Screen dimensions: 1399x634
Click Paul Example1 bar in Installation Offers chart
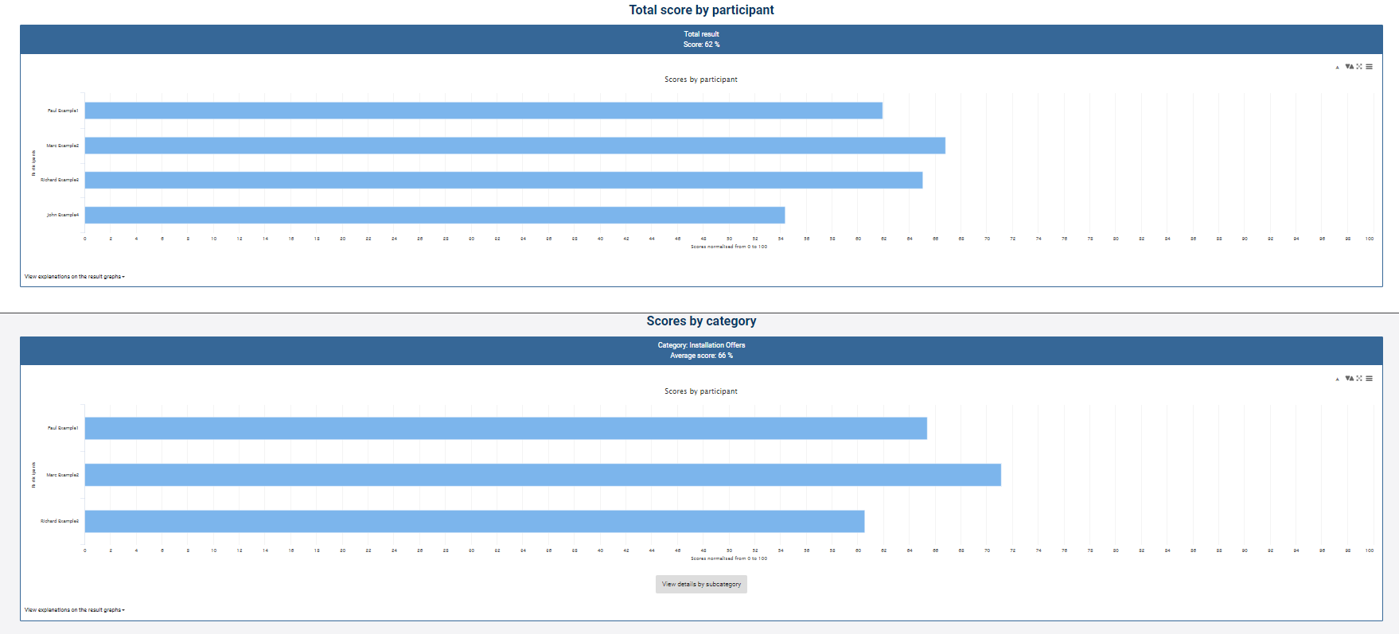[x=505, y=428]
